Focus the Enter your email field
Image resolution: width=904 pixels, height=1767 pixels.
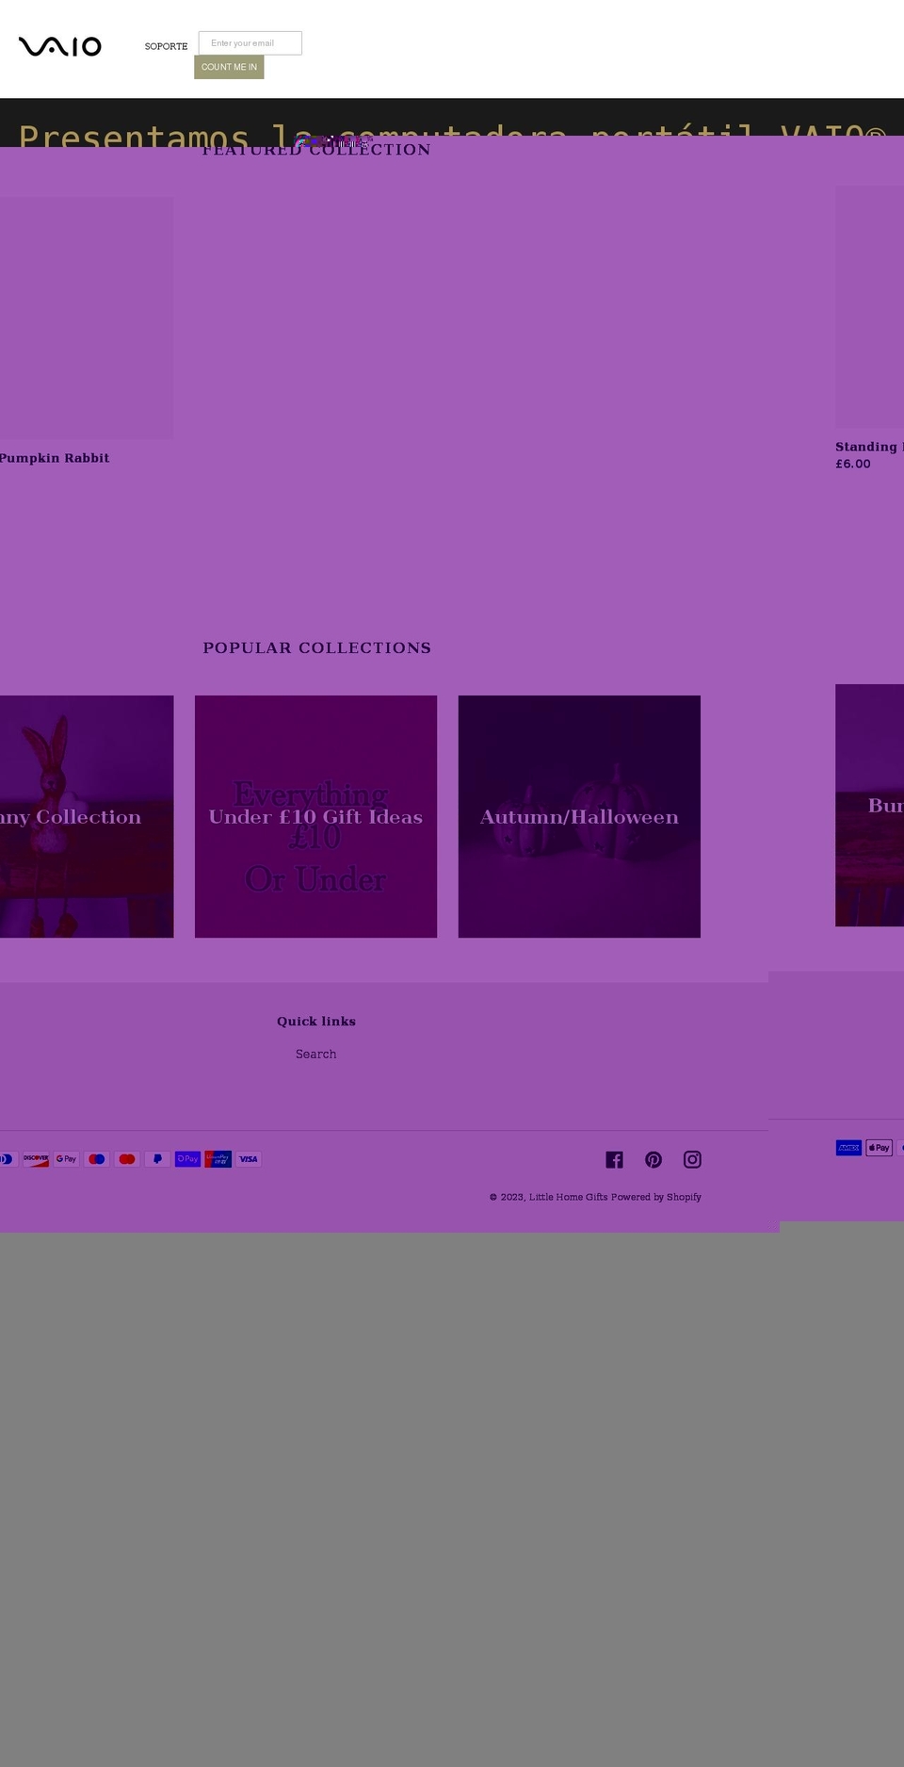pos(250,43)
